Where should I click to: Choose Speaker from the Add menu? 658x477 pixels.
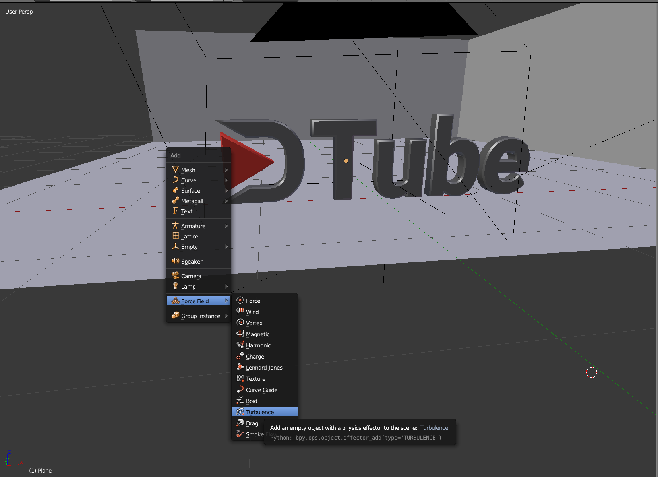(x=199, y=262)
